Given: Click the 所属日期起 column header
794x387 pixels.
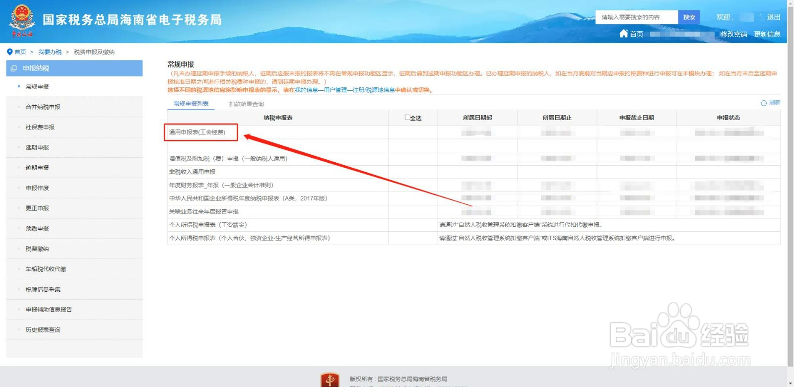Looking at the screenshot, I should coord(477,118).
